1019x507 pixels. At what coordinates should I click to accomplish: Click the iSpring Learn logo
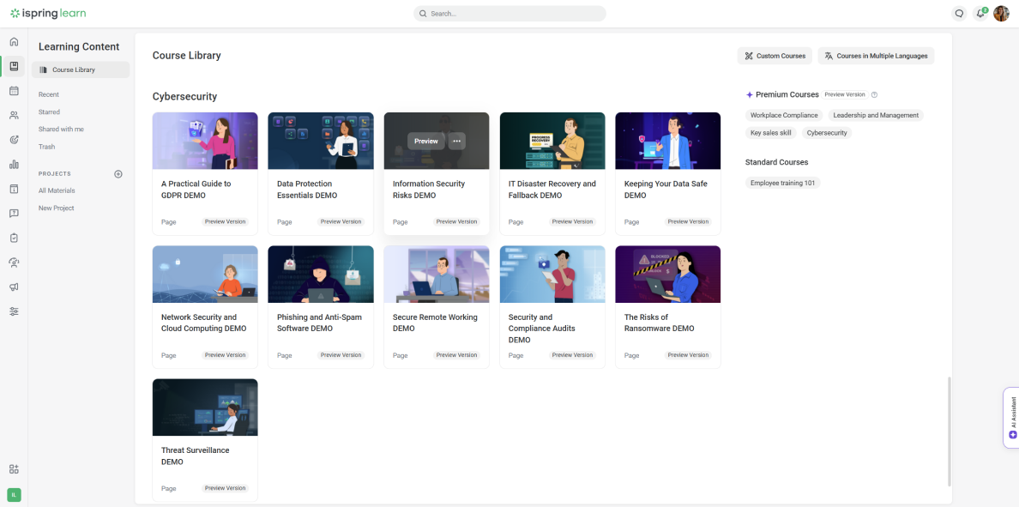click(x=48, y=14)
